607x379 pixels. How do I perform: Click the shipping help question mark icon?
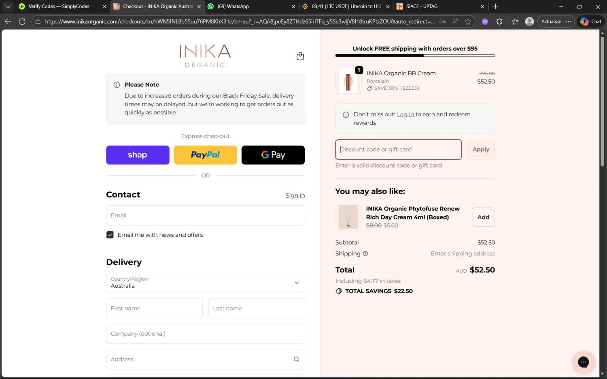pos(365,254)
